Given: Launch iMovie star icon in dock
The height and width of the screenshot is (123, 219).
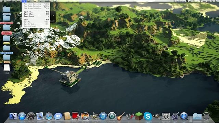Looking at the screenshot, I should tap(94, 116).
